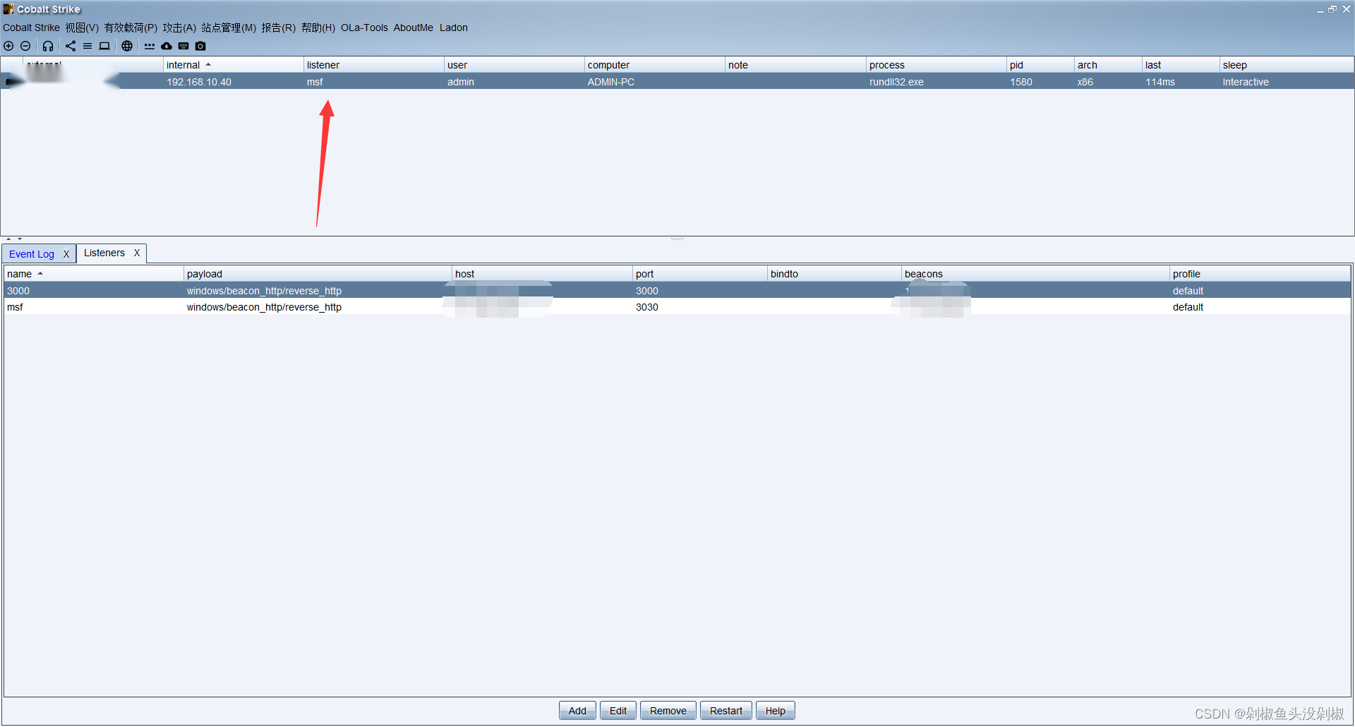Sort listeners by the payload column header
Viewport: 1355px width, 727px height.
click(318, 274)
